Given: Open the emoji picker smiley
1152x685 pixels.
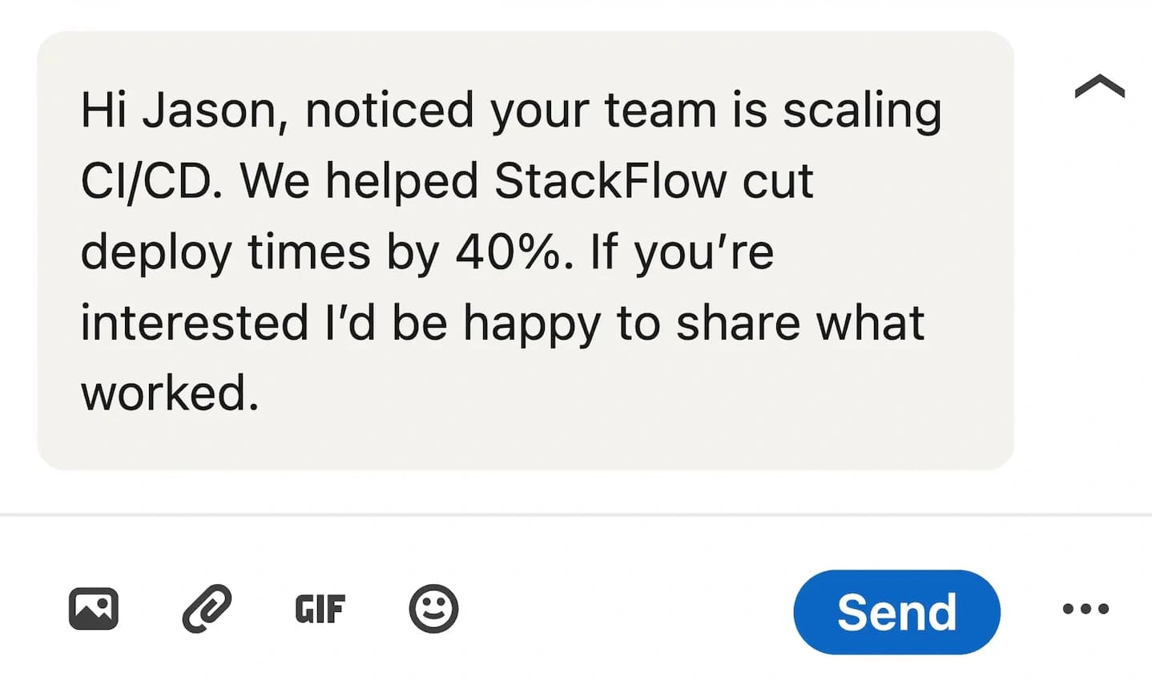Looking at the screenshot, I should pyautogui.click(x=433, y=609).
